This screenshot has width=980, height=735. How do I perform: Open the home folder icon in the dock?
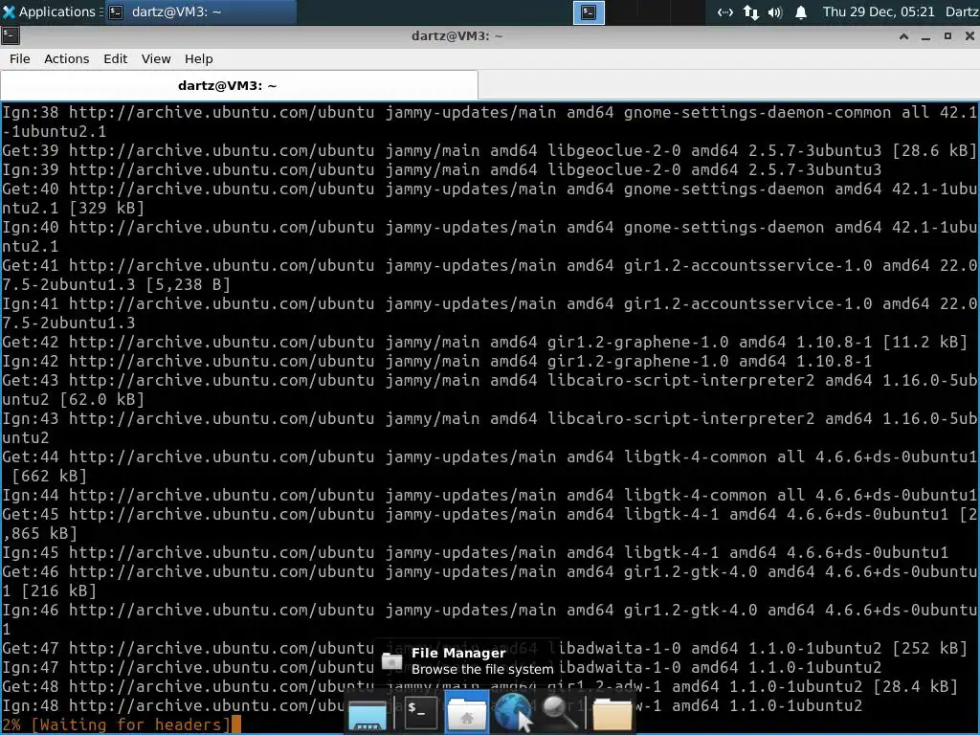coord(612,713)
